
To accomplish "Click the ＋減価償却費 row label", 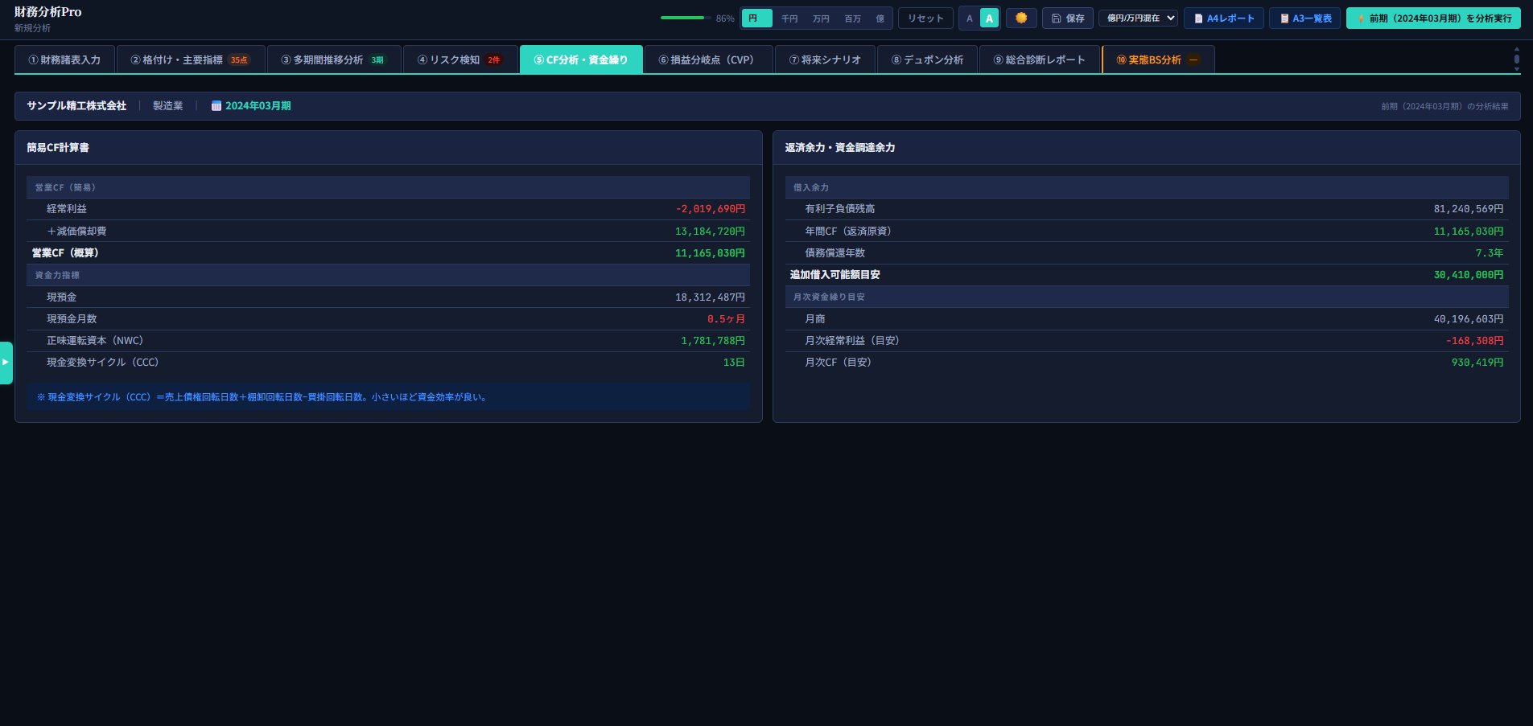I will click(76, 231).
